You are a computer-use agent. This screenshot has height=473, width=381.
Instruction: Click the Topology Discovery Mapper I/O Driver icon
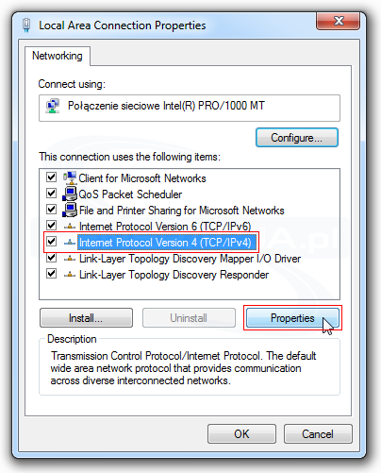click(x=70, y=259)
